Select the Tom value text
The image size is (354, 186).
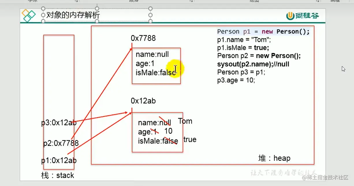click(185, 121)
